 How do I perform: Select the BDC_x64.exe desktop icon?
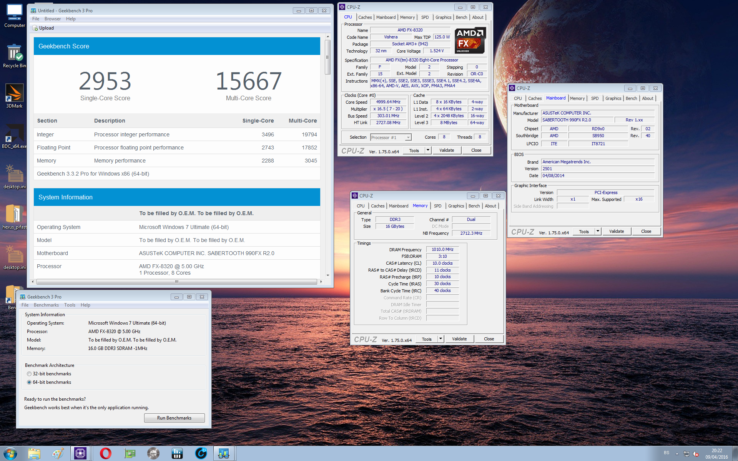pyautogui.click(x=15, y=136)
